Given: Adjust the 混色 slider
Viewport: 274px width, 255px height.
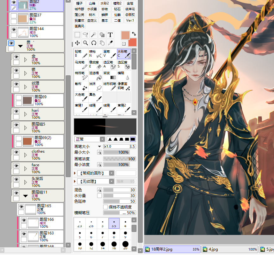Looking at the screenshot, I should [120, 190].
